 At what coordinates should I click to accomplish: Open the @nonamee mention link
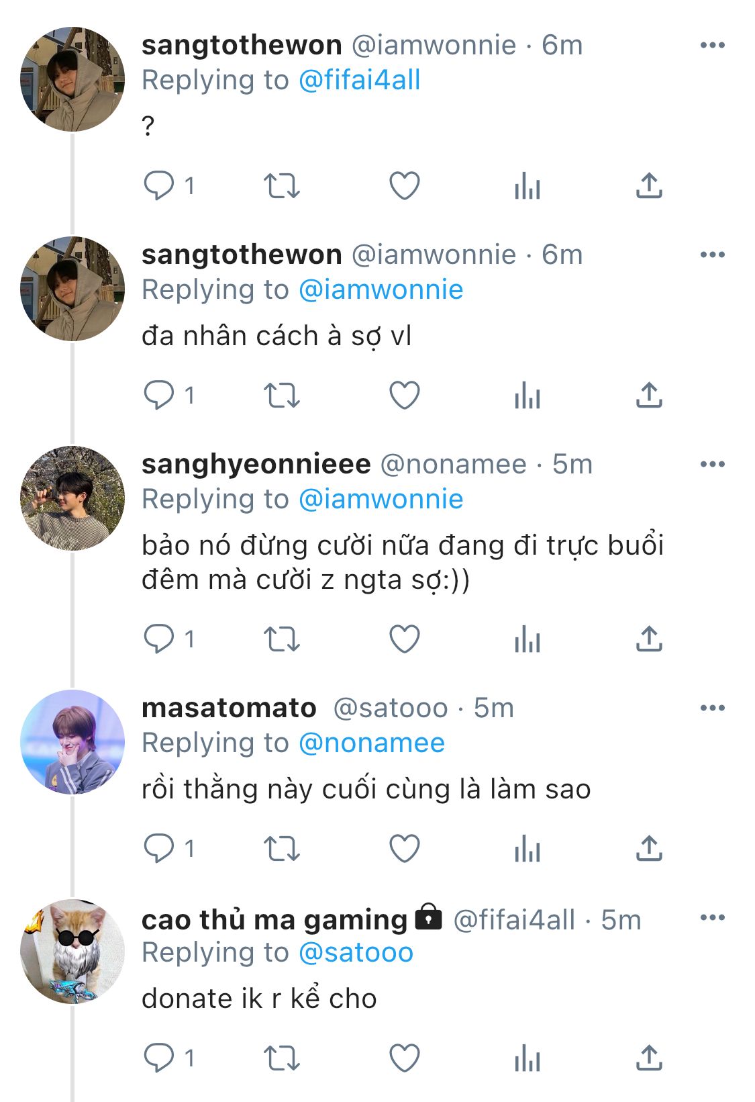pos(371,743)
